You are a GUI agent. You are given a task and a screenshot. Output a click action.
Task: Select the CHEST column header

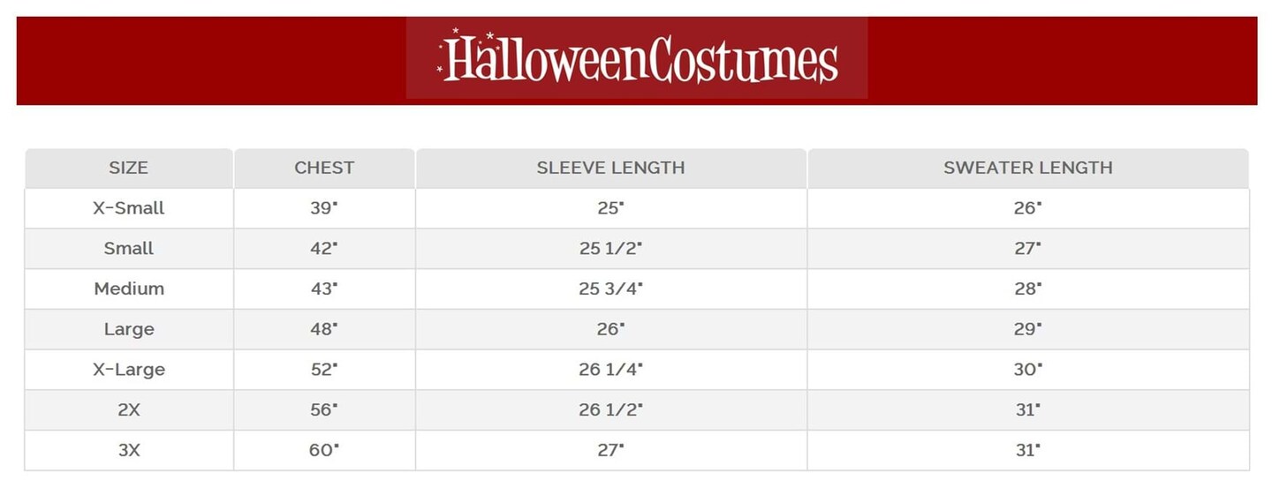tap(324, 168)
